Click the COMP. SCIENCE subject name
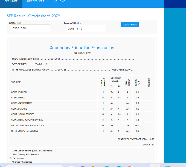 pyautogui.click(x=19, y=109)
